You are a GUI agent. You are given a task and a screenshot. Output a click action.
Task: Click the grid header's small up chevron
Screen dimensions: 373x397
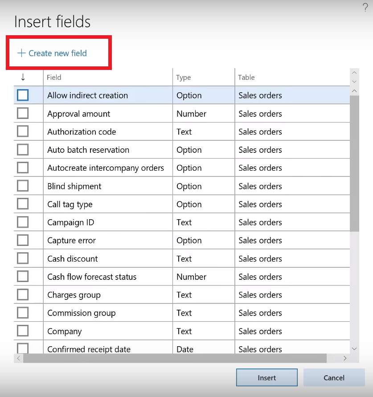pos(355,73)
